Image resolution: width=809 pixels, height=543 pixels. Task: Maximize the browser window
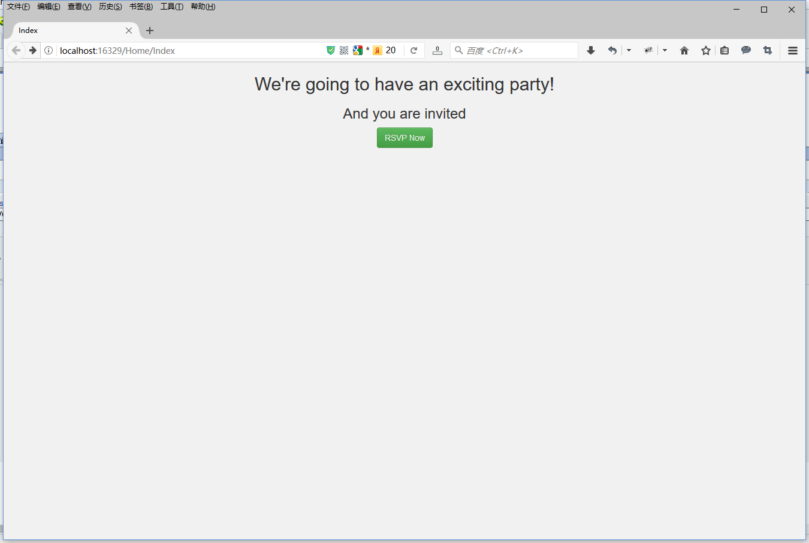tap(764, 10)
